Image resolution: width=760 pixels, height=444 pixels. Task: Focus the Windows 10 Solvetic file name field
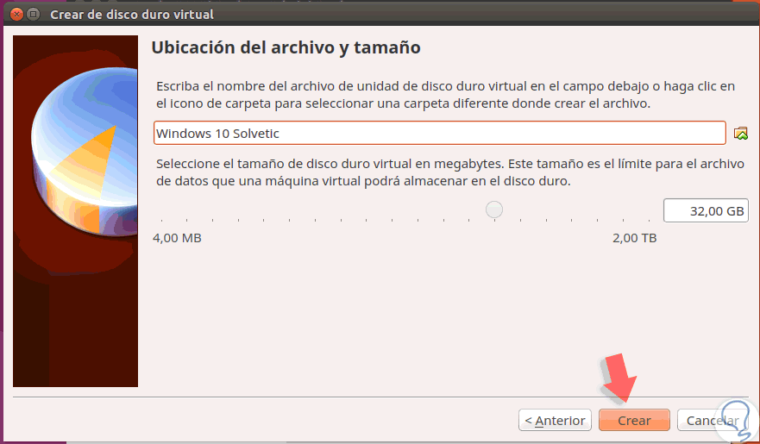point(439,134)
